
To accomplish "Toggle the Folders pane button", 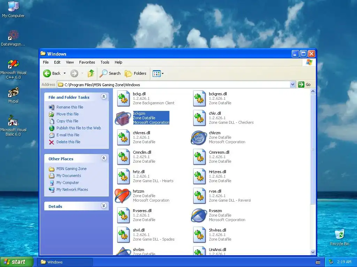I will [136, 73].
